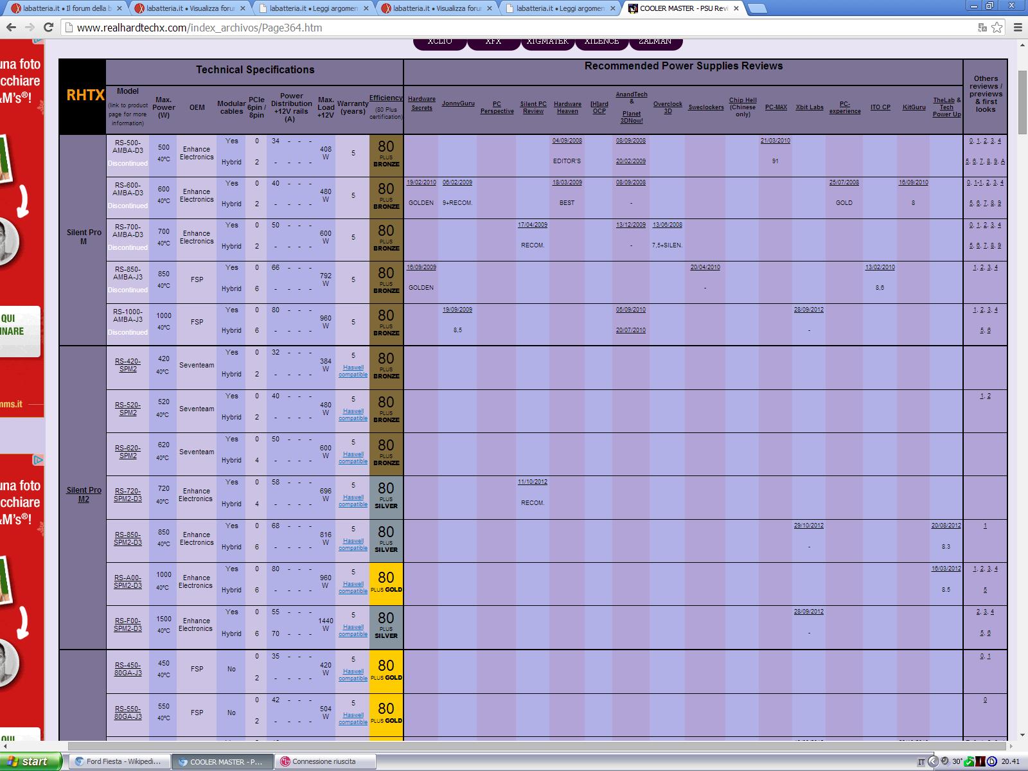The width and height of the screenshot is (1028, 771).
Task: Open the Sweclockers header link
Action: [706, 107]
